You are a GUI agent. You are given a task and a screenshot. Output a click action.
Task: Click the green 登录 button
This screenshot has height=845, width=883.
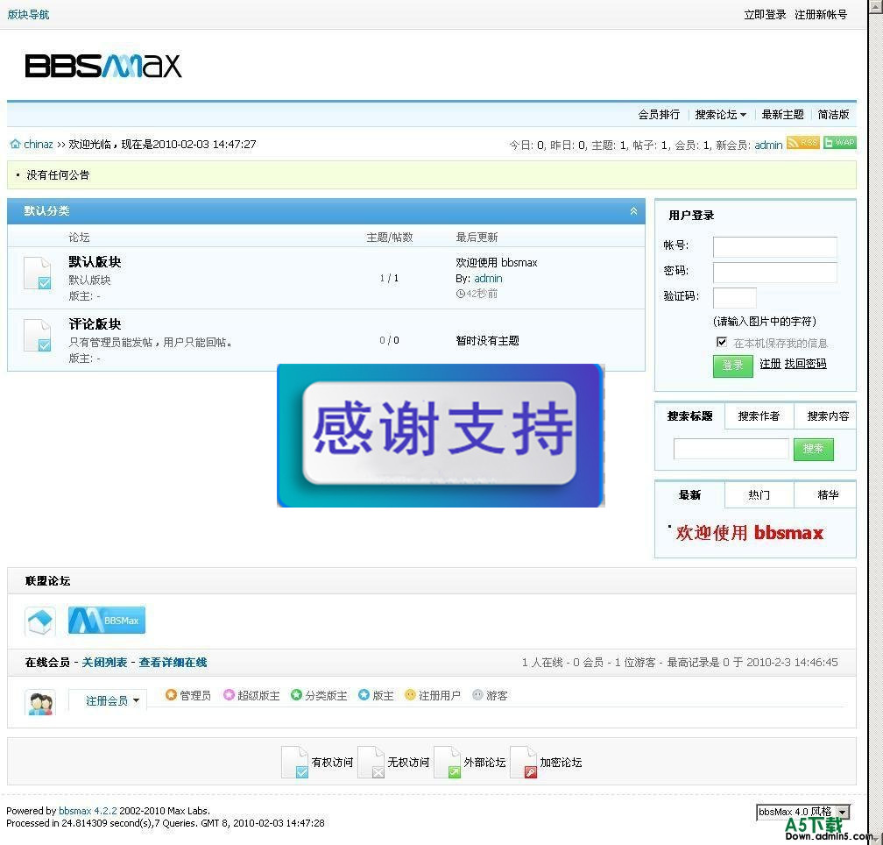click(x=732, y=366)
